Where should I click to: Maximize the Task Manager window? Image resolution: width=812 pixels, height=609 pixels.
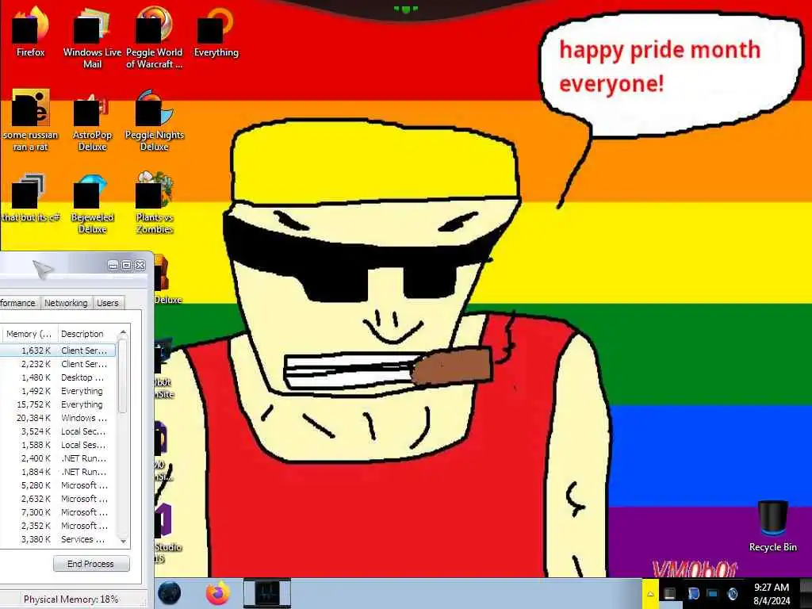click(x=126, y=265)
